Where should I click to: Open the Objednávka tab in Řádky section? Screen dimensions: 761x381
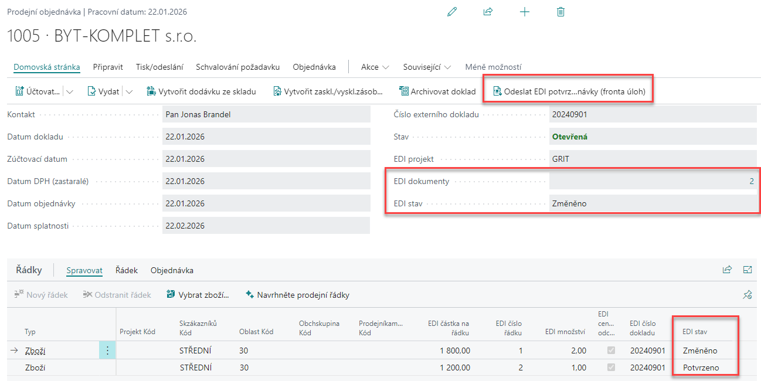click(172, 270)
